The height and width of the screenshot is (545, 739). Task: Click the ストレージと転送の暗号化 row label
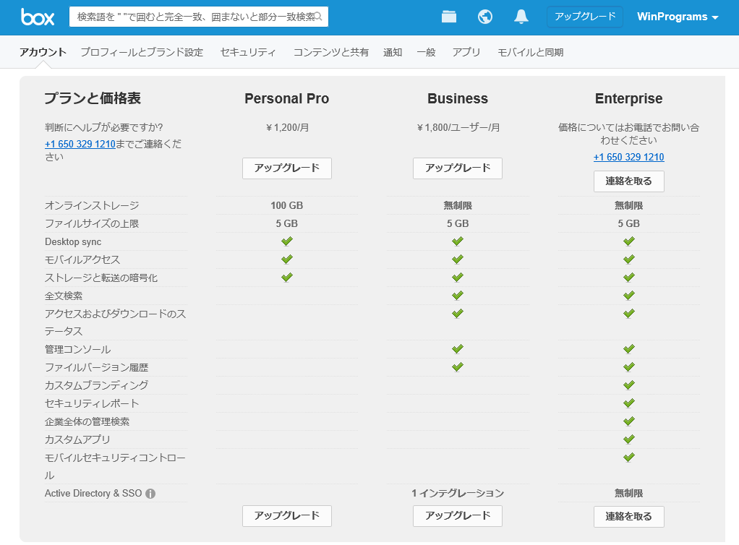pyautogui.click(x=101, y=278)
